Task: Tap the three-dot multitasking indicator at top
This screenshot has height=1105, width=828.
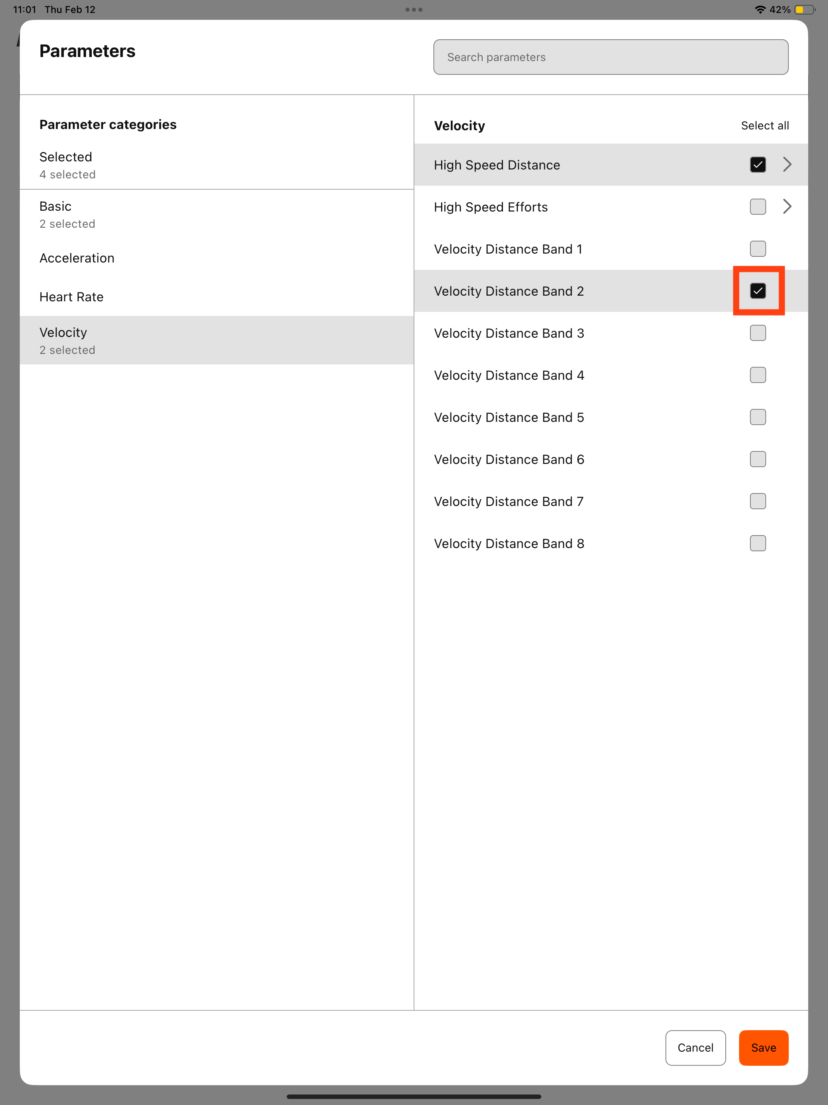Action: pyautogui.click(x=414, y=9)
